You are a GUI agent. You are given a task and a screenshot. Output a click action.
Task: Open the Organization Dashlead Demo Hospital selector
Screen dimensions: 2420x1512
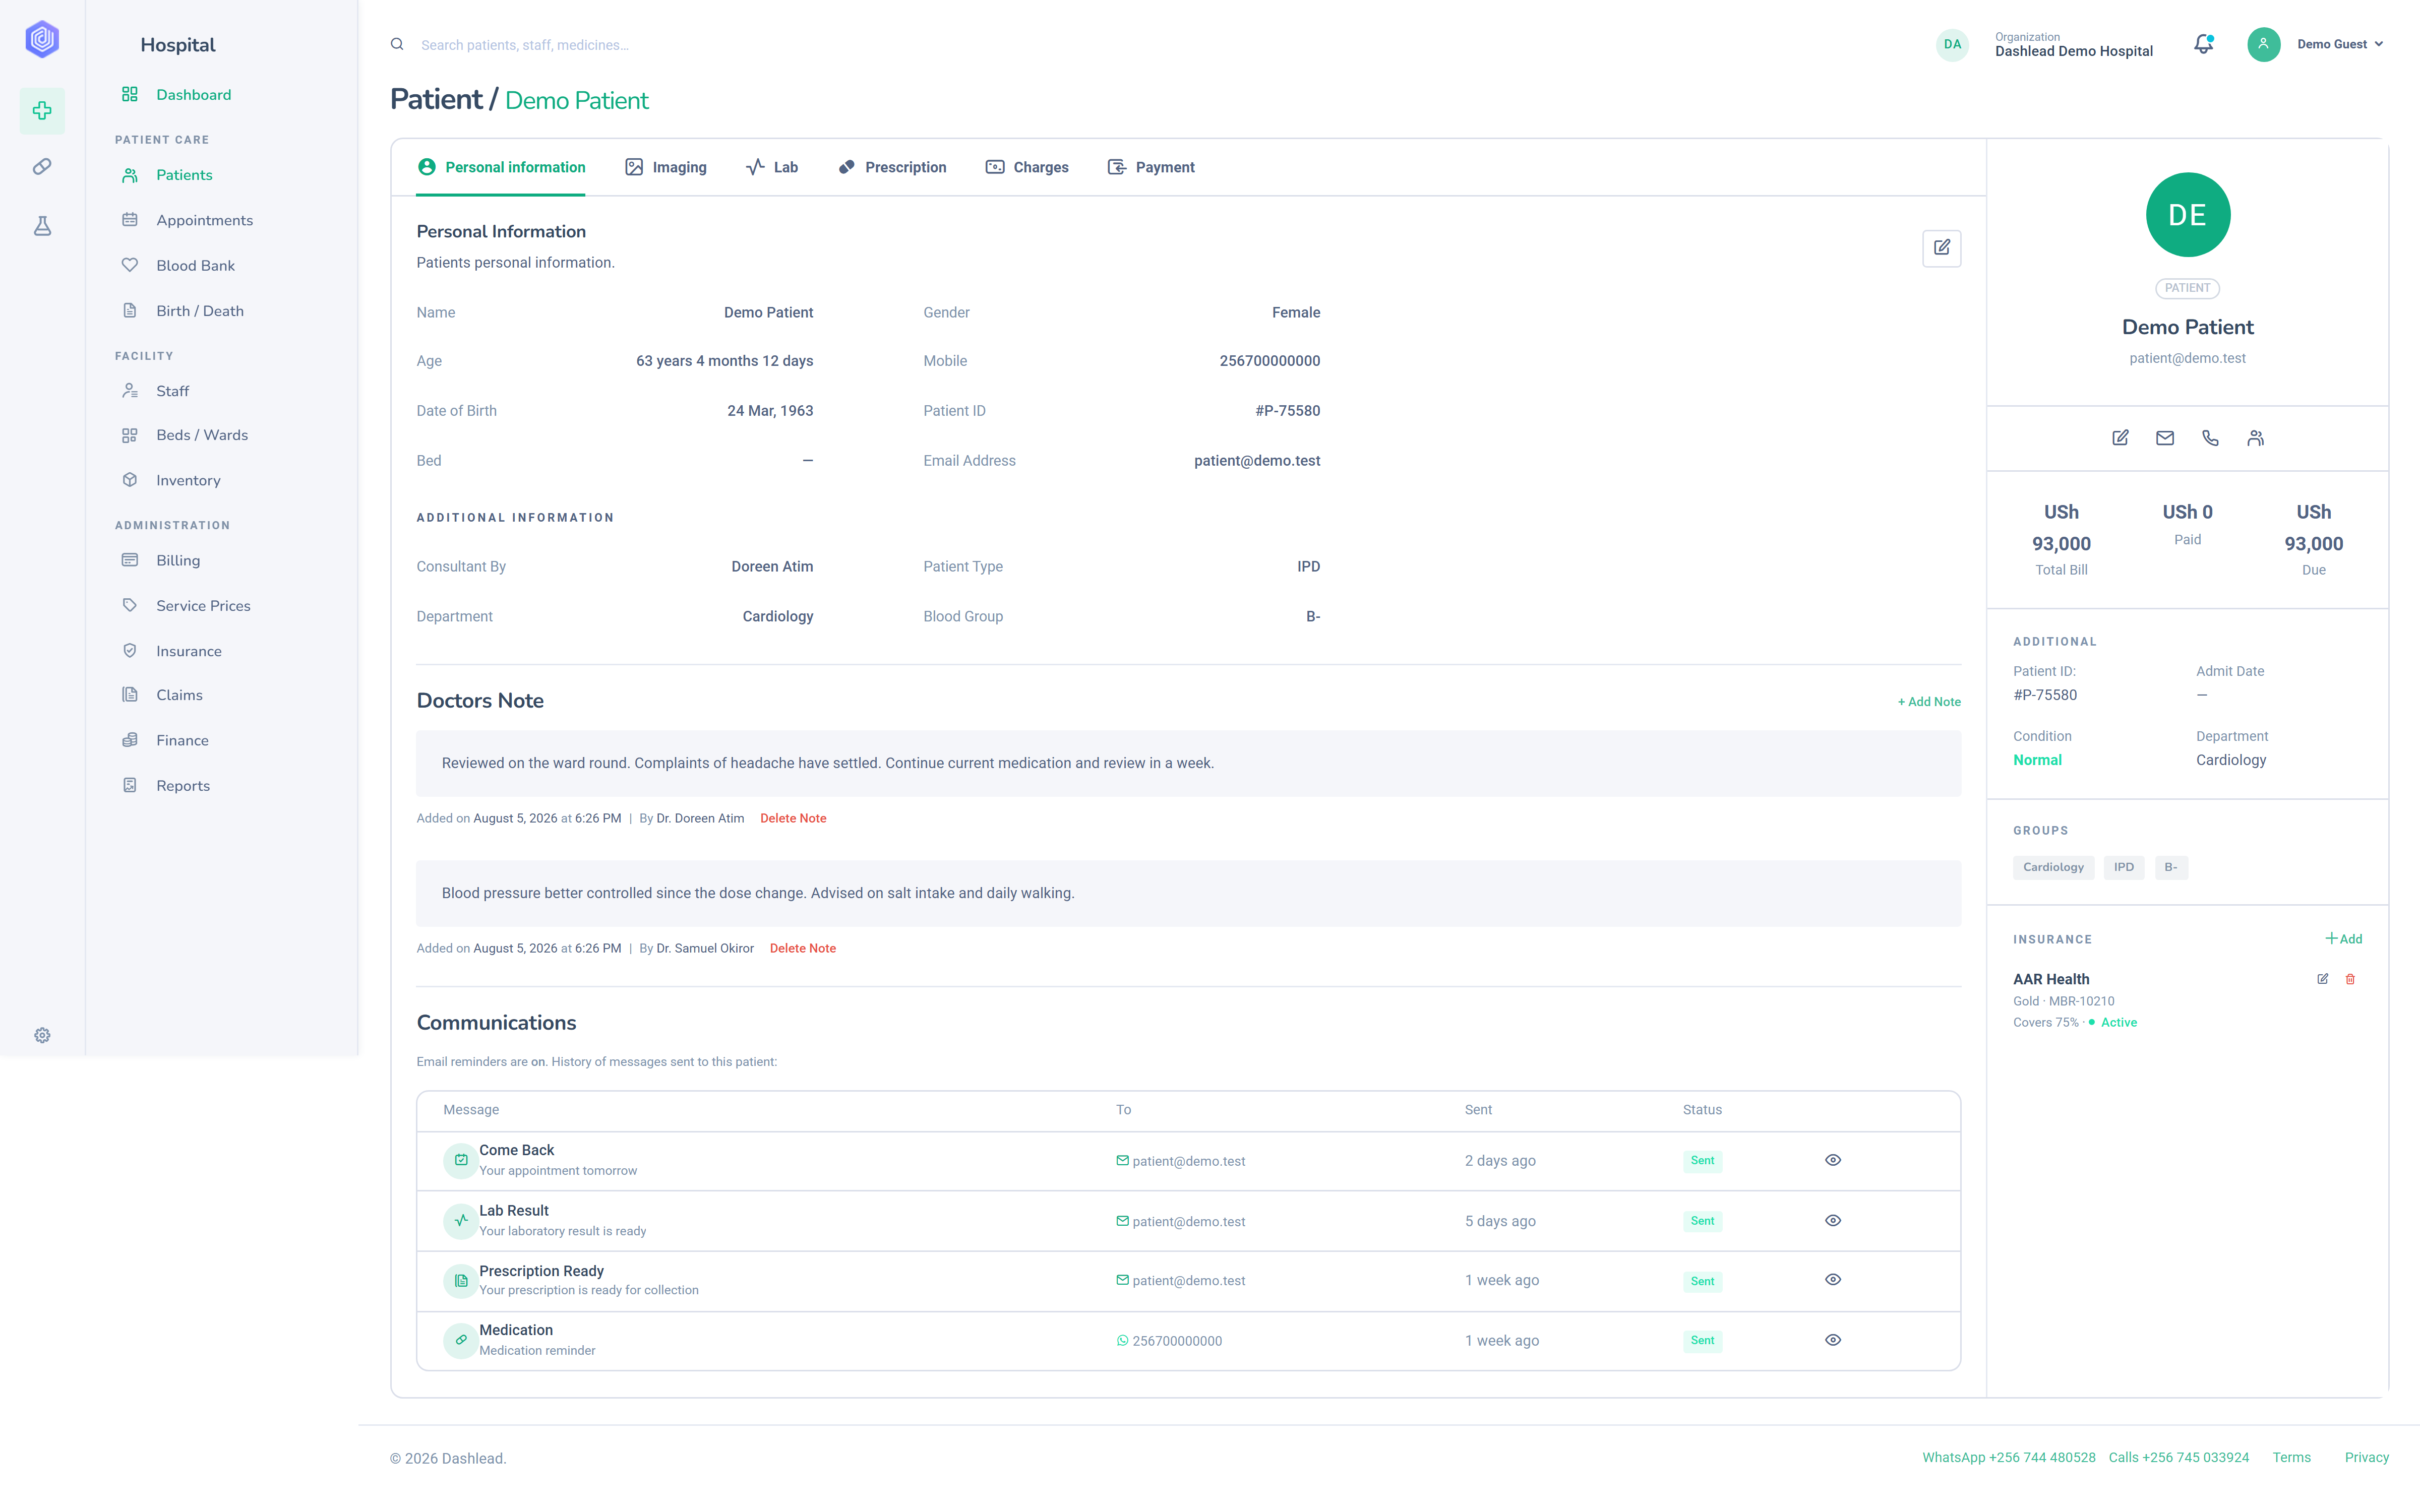(2073, 45)
